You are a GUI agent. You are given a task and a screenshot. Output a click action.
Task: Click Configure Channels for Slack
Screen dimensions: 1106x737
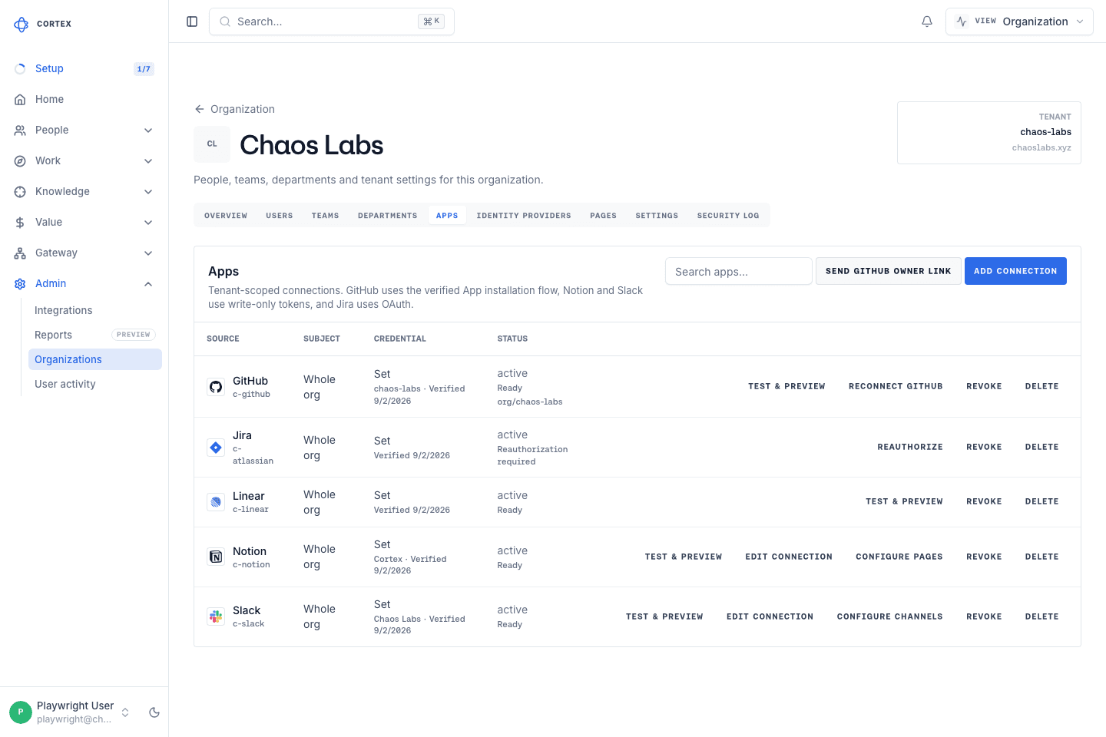pyautogui.click(x=890, y=616)
